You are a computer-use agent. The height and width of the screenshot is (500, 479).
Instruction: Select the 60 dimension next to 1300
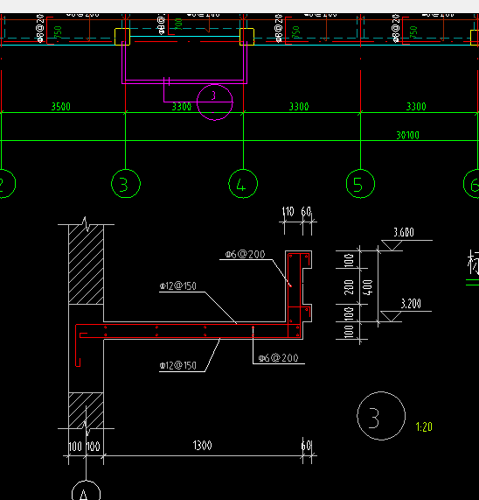[306, 446]
